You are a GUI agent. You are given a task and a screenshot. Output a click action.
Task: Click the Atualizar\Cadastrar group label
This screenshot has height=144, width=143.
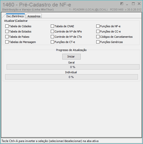pos(16,21)
